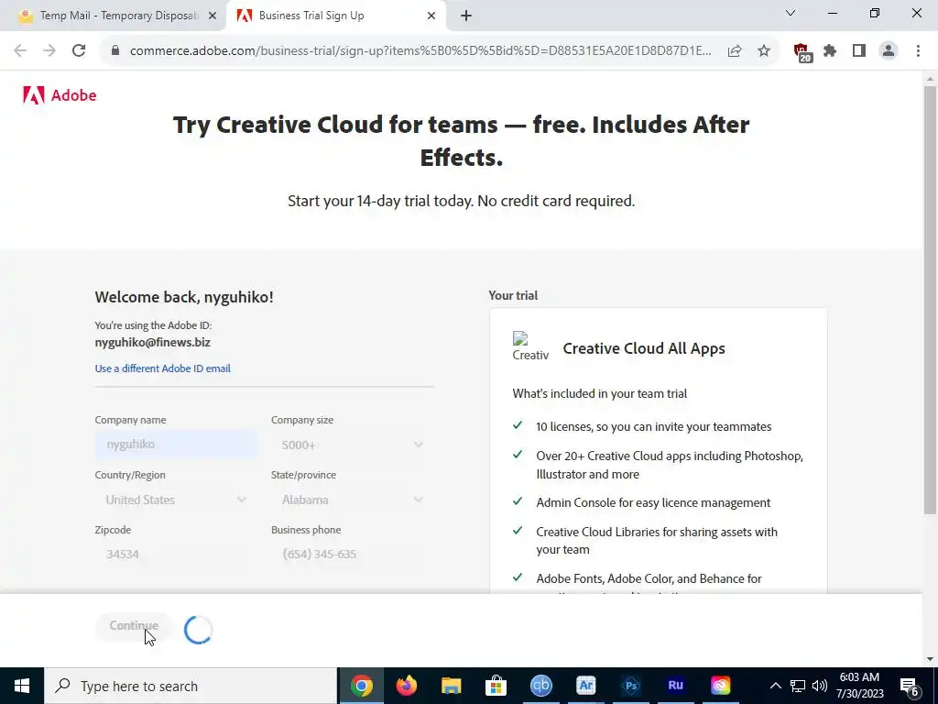Image resolution: width=938 pixels, height=704 pixels.
Task: Open the uBlock extension icon showing 20
Action: coord(802,52)
